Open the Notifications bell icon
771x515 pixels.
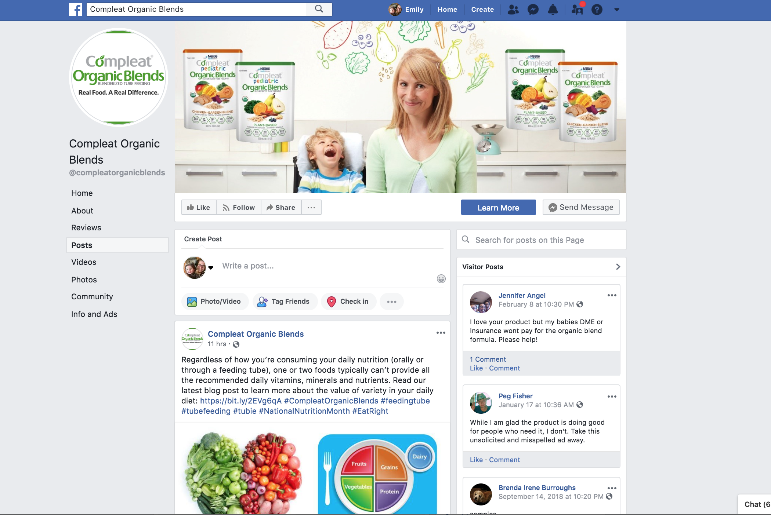coord(553,10)
